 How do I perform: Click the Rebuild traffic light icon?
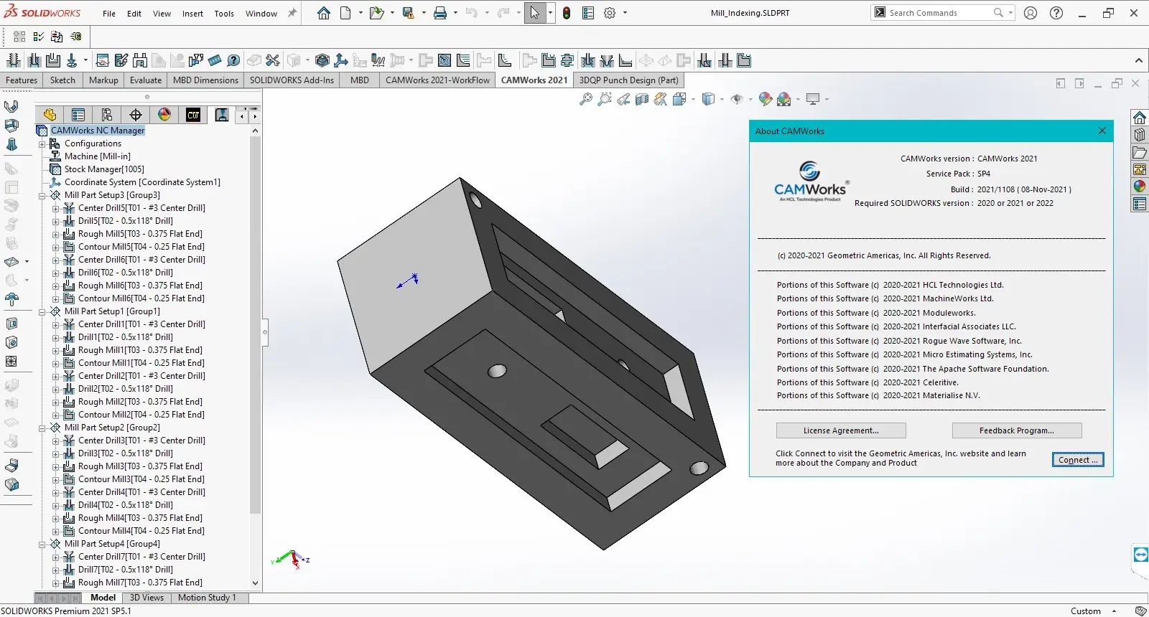click(567, 13)
